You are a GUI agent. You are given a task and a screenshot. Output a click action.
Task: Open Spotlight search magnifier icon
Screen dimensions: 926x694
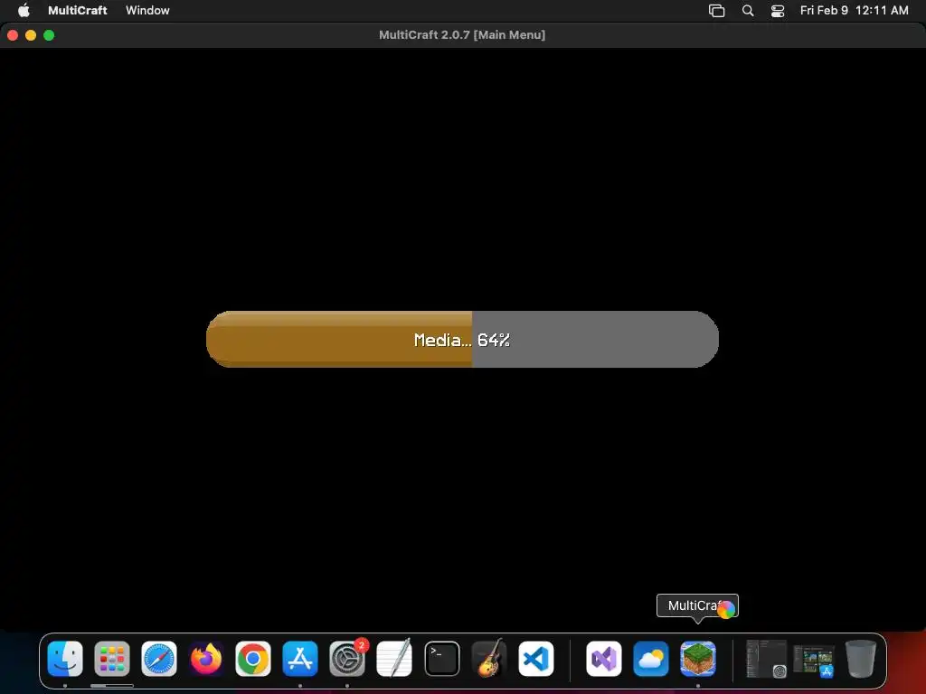tap(748, 11)
